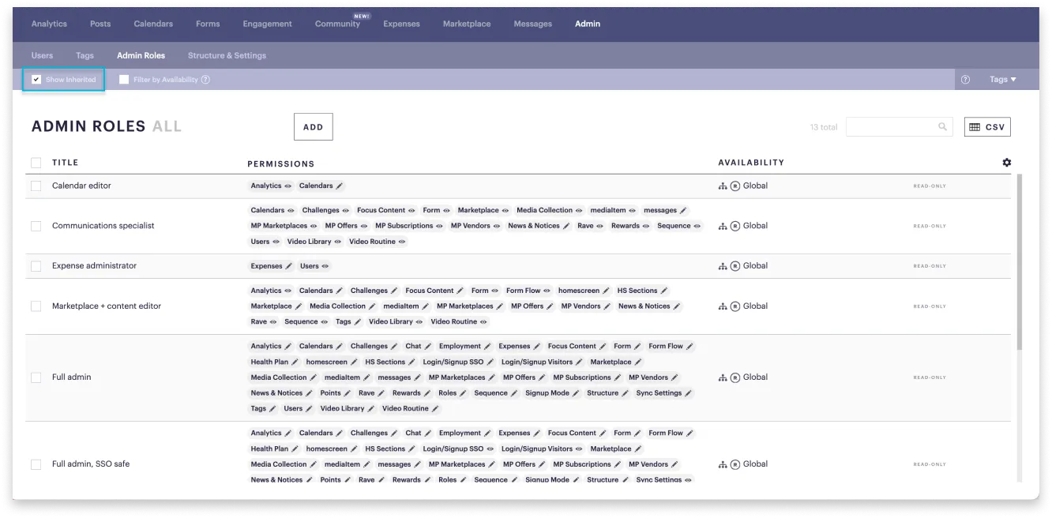Image resolution: width=1052 pixels, height=518 pixels.
Task: Open the Forms menu
Action: (208, 24)
